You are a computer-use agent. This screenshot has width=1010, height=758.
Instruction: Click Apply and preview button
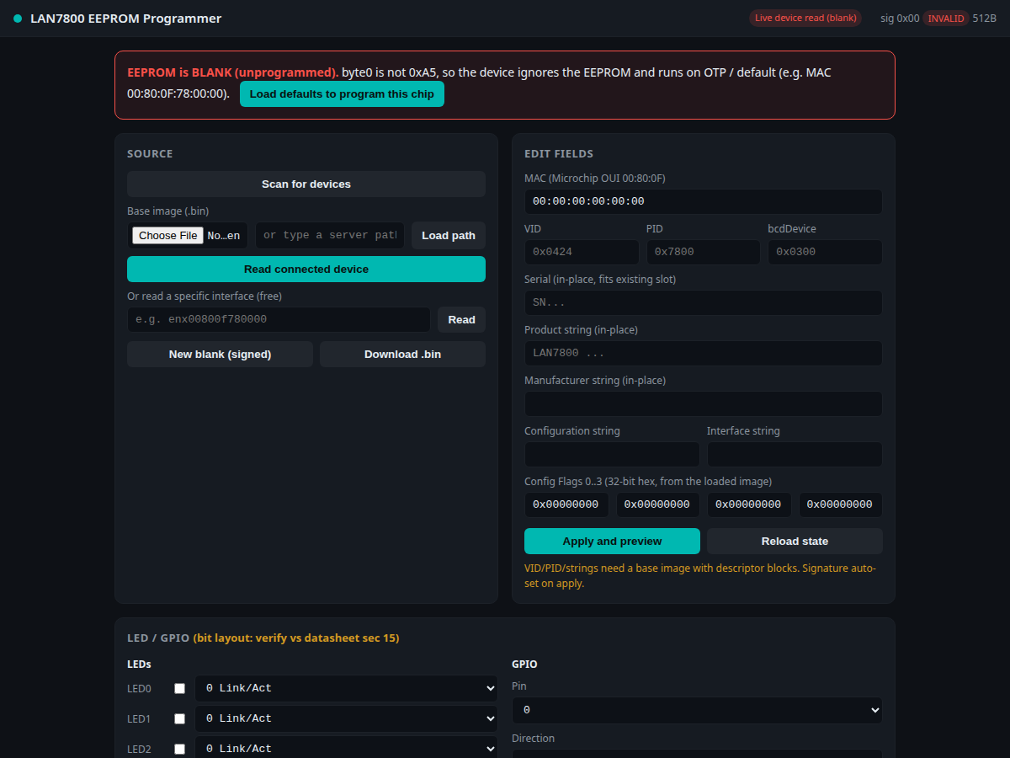(612, 541)
